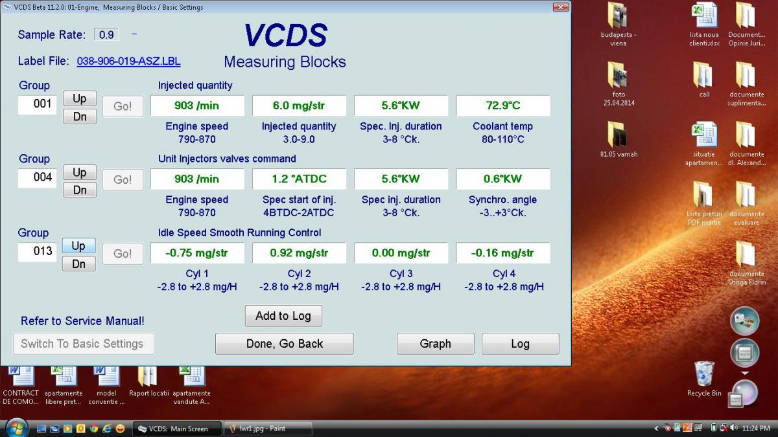Viewport: 778px width, 437px height.
Task: Click the battery icon in system tray
Action: 714,428
